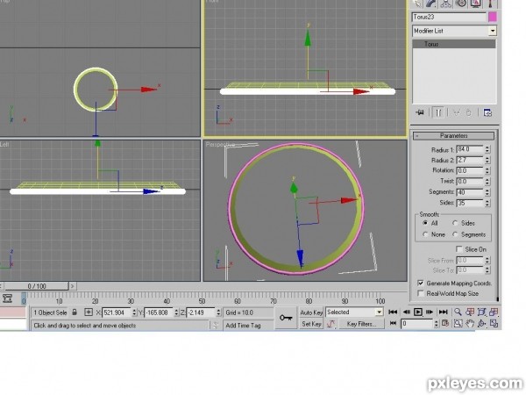The width and height of the screenshot is (526, 395).
Task: Select the Torus entry in modifier stack
Action: click(454, 44)
